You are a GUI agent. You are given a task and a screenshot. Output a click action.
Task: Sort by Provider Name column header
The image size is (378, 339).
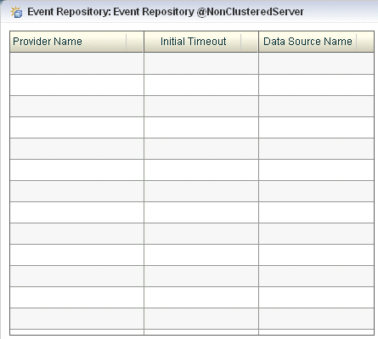coord(48,42)
